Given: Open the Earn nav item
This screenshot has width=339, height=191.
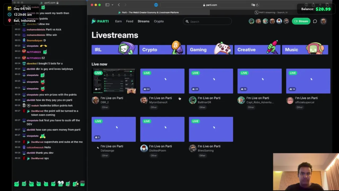Looking at the screenshot, I should [x=118, y=21].
